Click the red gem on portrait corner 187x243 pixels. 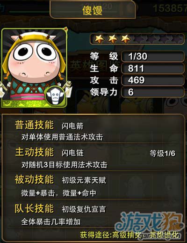coord(66,29)
